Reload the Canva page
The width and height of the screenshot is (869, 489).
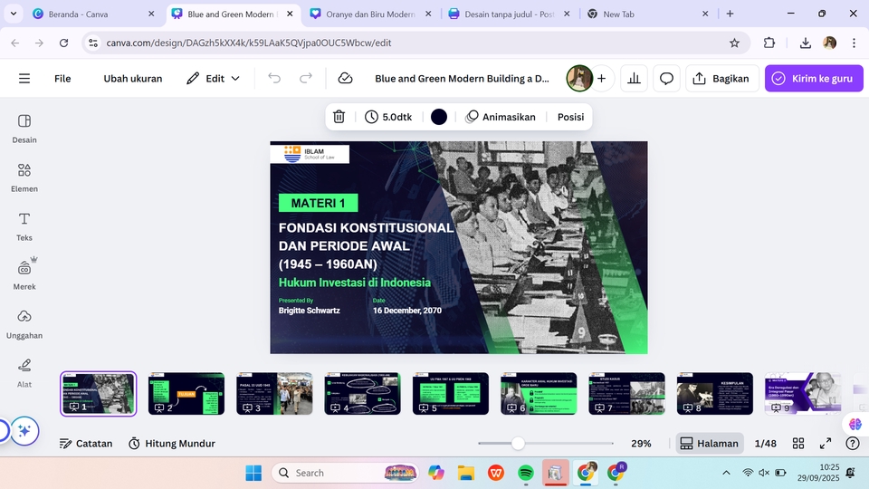tap(63, 43)
